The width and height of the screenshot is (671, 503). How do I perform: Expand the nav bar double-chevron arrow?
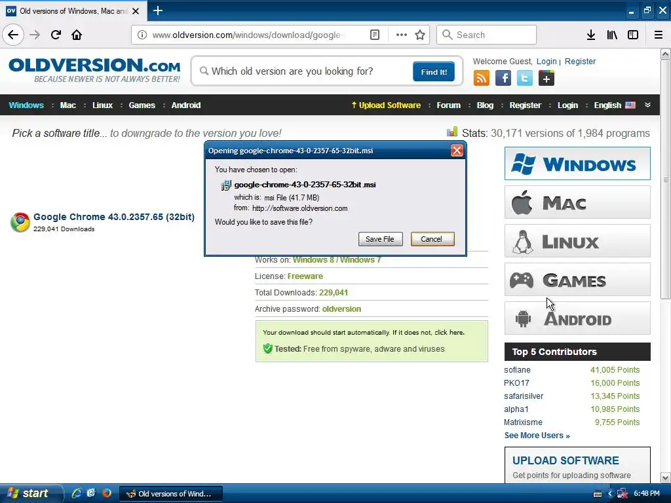point(647,105)
